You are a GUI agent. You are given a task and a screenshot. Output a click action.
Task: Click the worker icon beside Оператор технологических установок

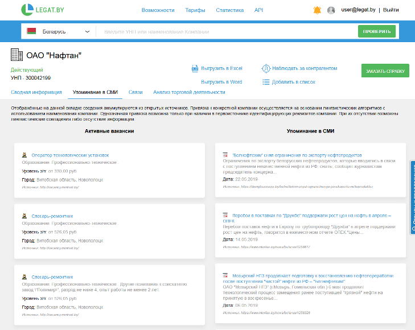point(24,155)
